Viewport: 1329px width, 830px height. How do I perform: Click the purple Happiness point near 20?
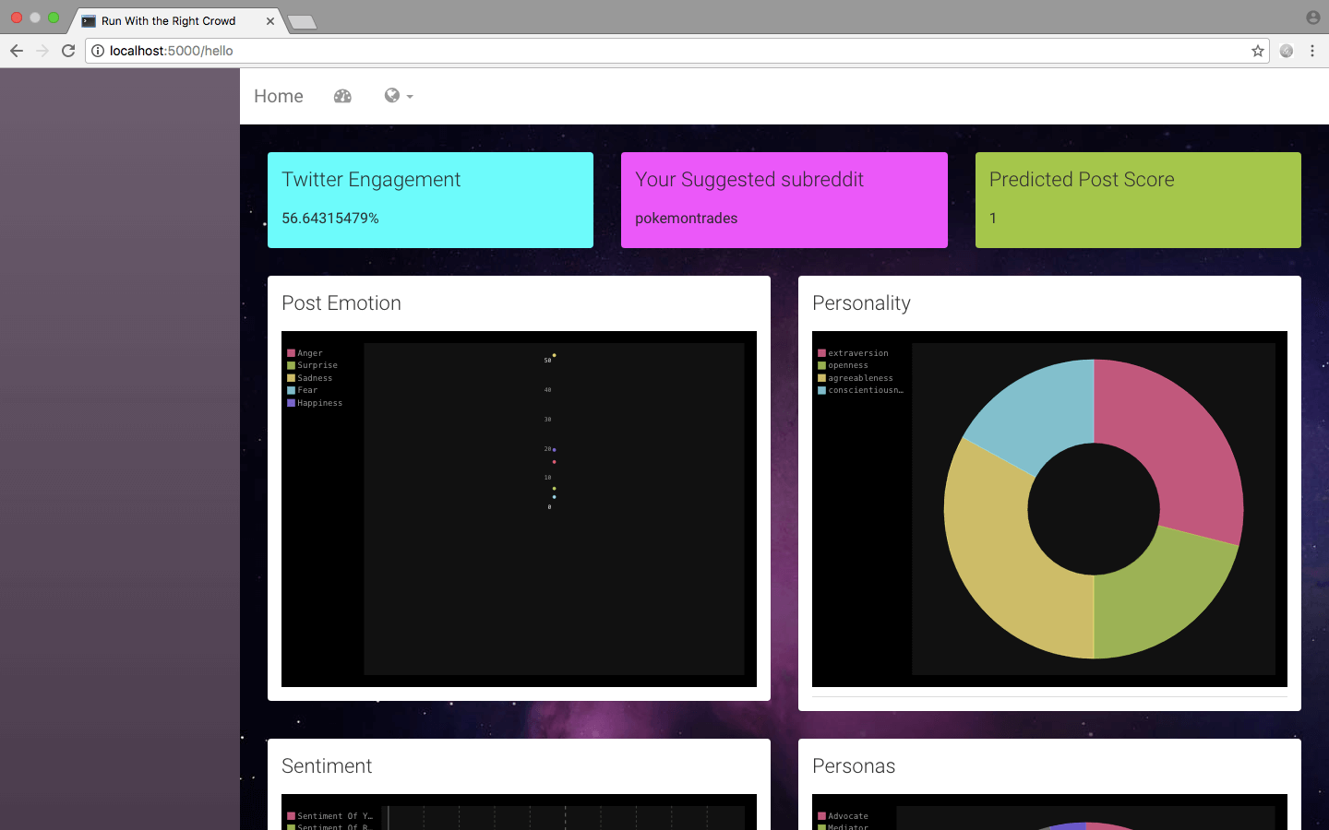pyautogui.click(x=554, y=449)
